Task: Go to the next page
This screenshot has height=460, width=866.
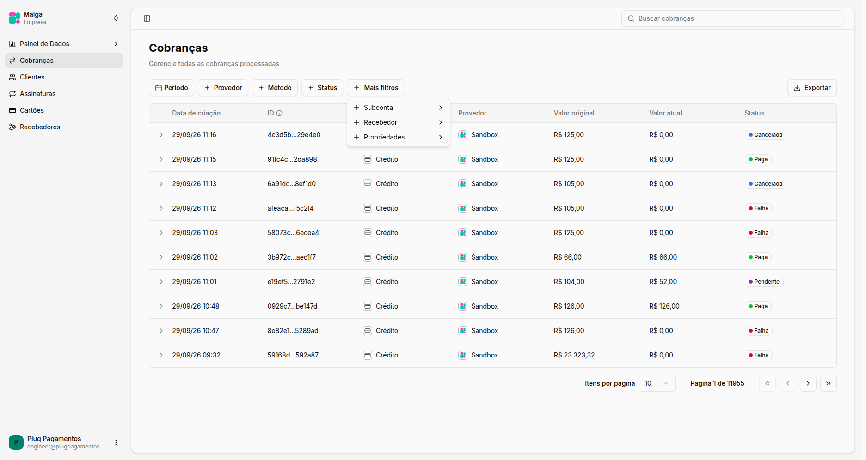Action: coord(808,383)
